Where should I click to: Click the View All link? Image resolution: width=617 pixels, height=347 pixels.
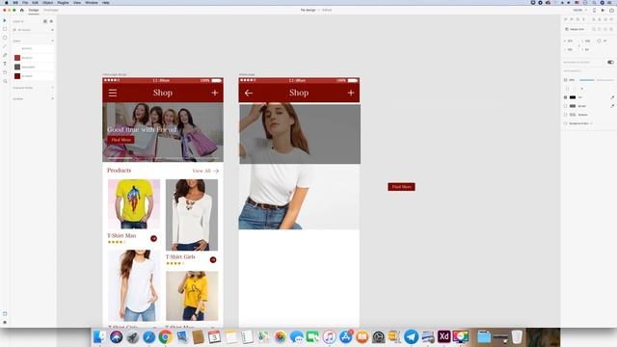click(205, 171)
